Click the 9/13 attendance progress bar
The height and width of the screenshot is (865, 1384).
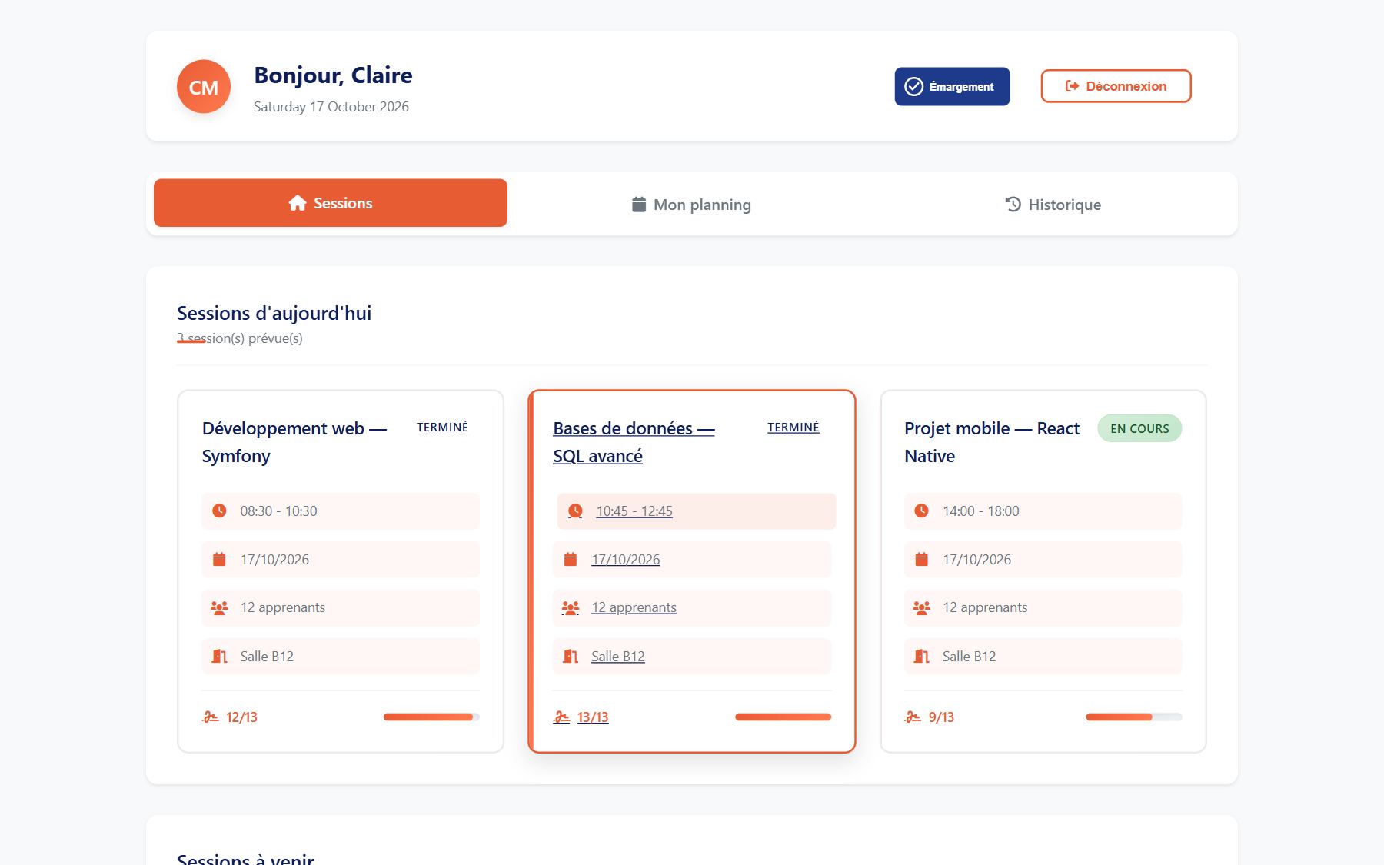1134,717
